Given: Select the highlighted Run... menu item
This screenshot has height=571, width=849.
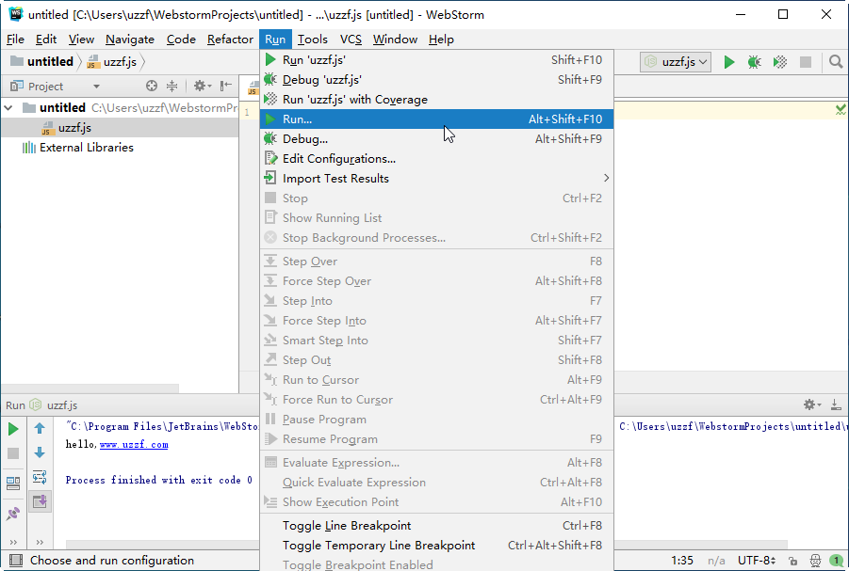Looking at the screenshot, I should click(x=436, y=119).
